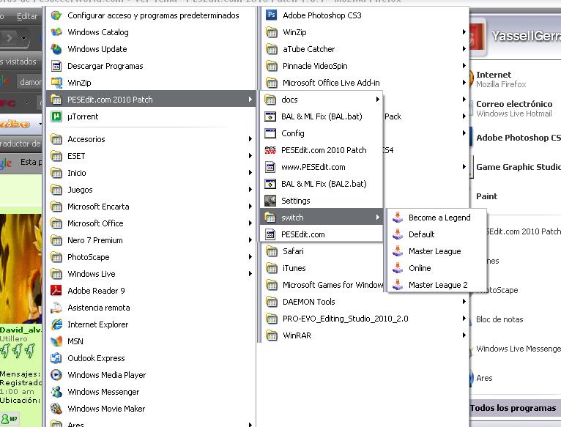Click the Ares entry in Start menu

tap(515, 378)
